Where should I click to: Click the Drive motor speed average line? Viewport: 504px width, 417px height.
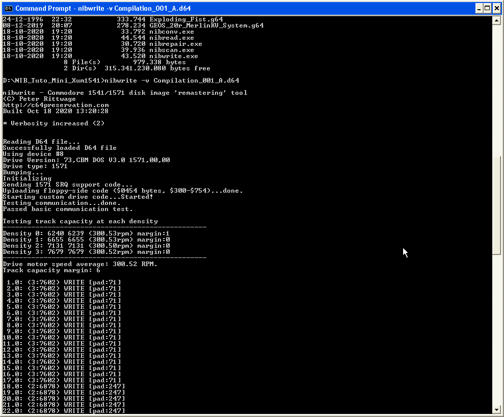(x=80, y=264)
